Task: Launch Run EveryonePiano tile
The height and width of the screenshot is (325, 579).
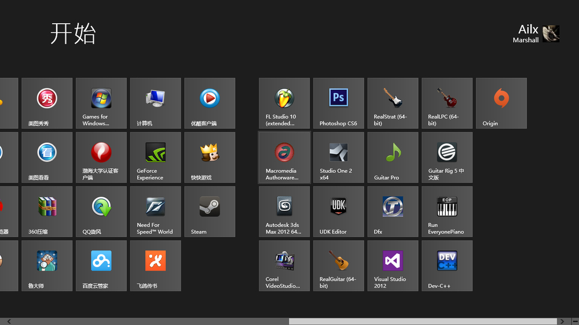Action: coord(447,212)
